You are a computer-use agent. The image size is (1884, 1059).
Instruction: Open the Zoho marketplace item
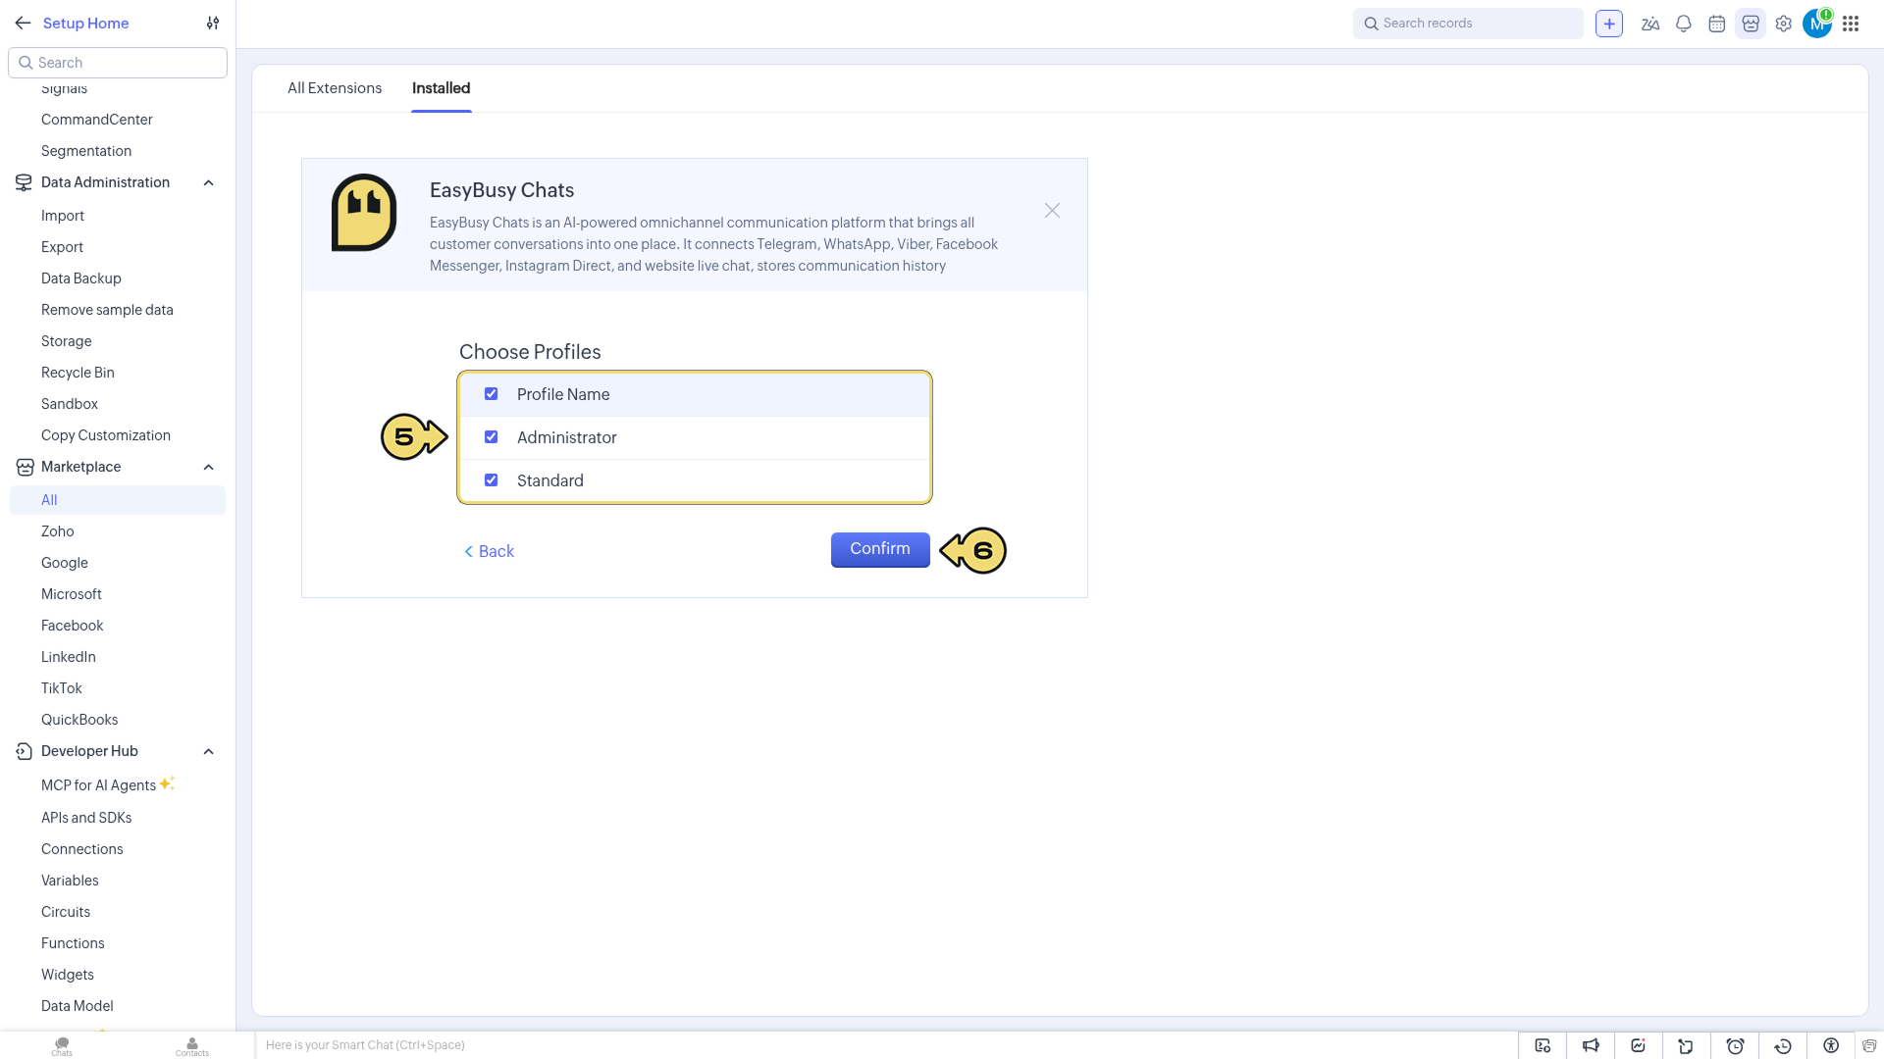coord(58,531)
